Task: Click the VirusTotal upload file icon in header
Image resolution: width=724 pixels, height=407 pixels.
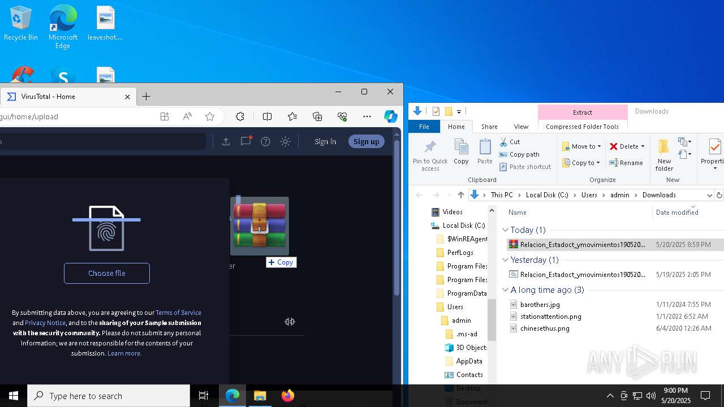Action: click(x=226, y=141)
